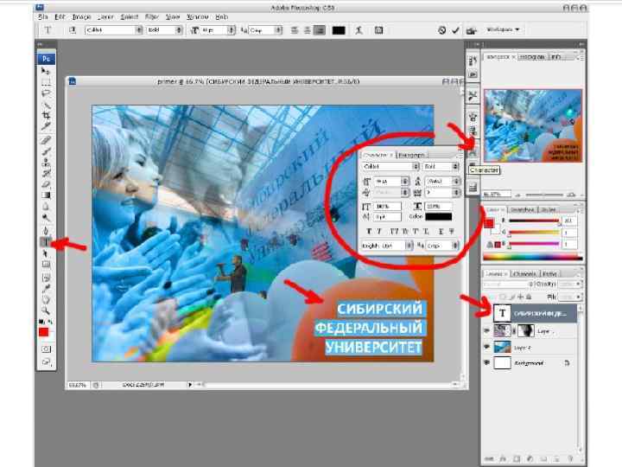Select the Move tool in the toolbox
This screenshot has width=622, height=467.
pos(46,71)
